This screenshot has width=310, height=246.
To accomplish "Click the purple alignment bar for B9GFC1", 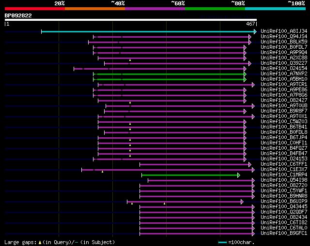I will pos(196,234).
